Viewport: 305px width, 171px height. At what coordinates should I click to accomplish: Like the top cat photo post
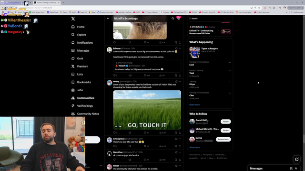click(x=145, y=42)
